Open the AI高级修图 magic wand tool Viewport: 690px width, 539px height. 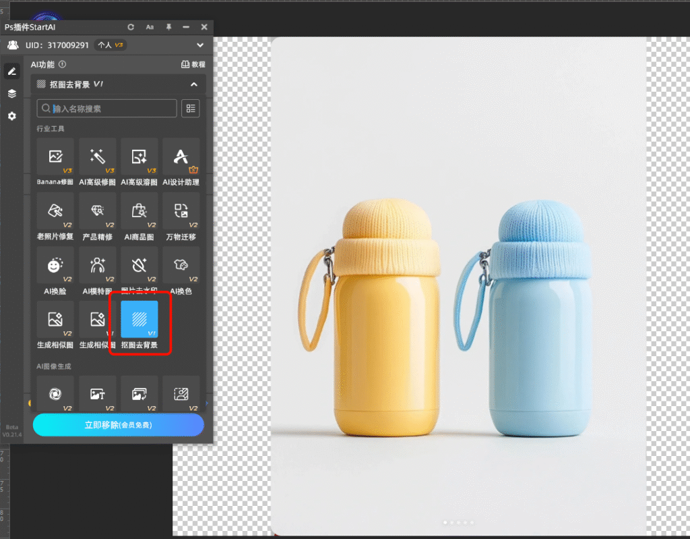[97, 157]
